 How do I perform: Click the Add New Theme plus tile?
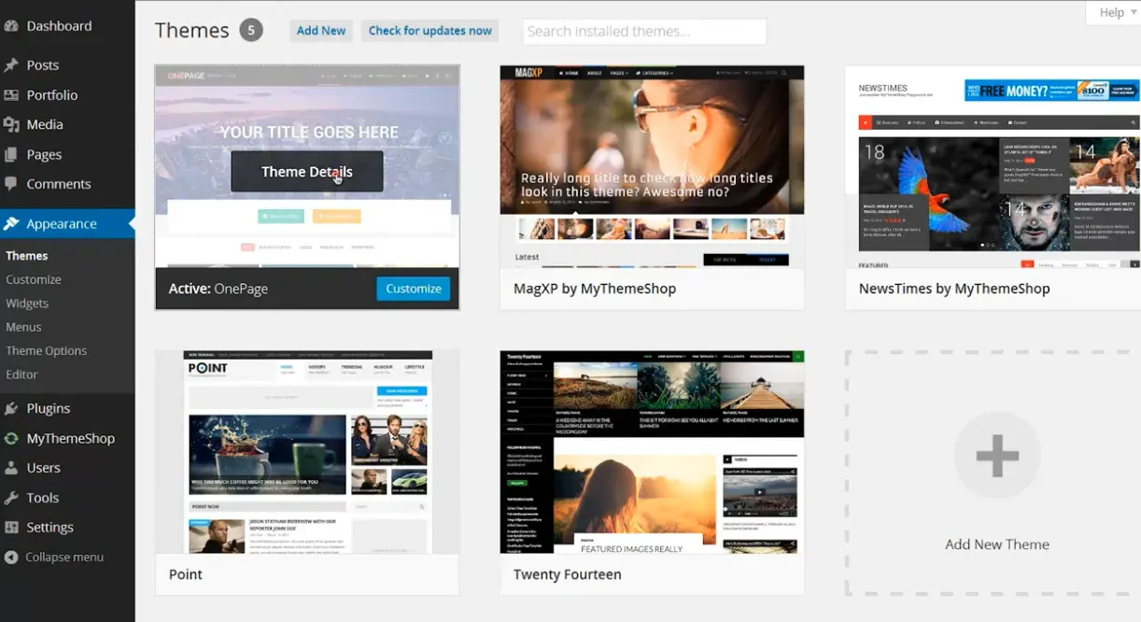point(996,456)
